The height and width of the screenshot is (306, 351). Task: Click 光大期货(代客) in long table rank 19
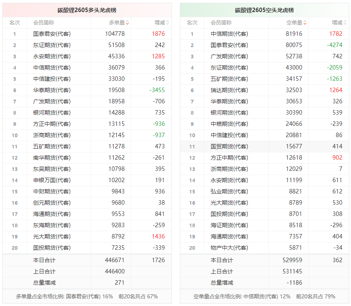[x=52, y=236]
